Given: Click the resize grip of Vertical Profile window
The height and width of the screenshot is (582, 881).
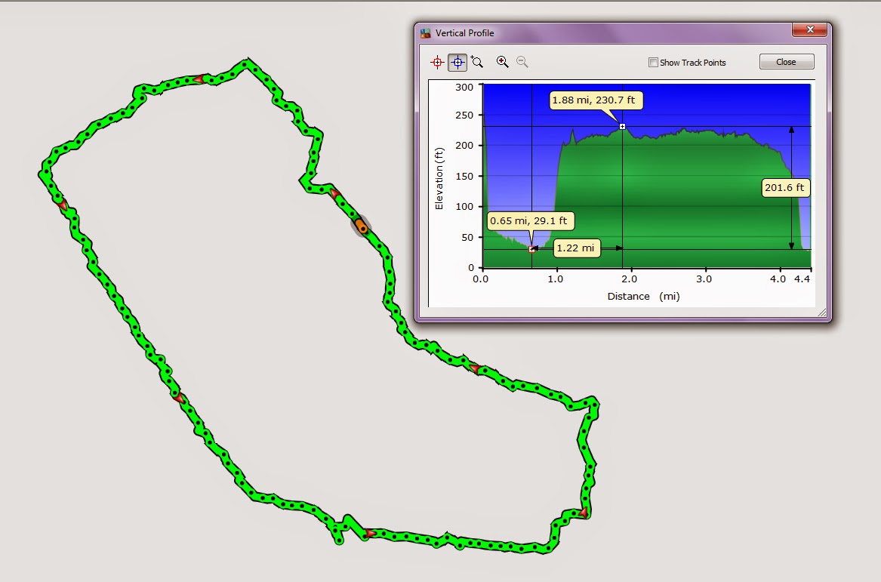Looking at the screenshot, I should (822, 313).
